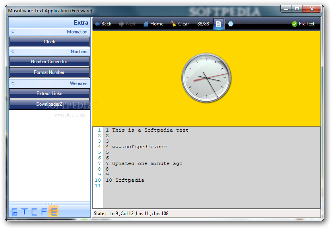Click the Home label in toolbar

pyautogui.click(x=157, y=24)
